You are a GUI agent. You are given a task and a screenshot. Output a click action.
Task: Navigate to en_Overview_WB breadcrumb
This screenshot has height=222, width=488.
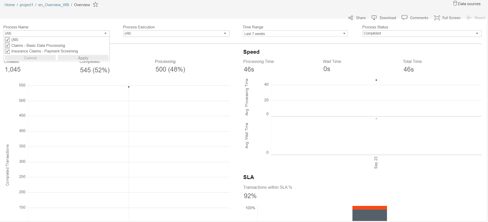pos(54,5)
